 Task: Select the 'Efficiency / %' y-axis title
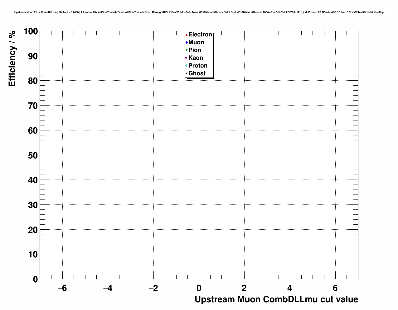(12, 59)
